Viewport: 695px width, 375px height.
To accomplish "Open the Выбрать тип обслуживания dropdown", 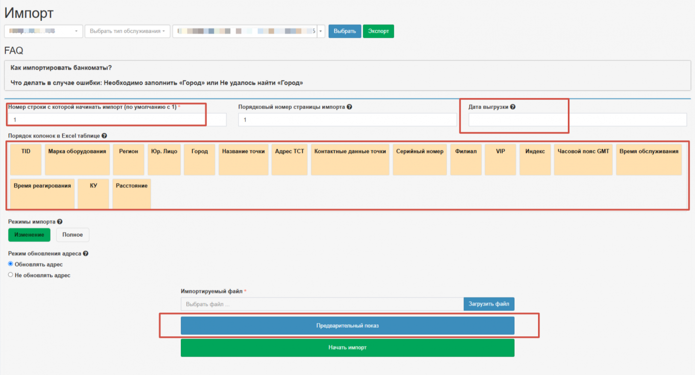I will pyautogui.click(x=127, y=31).
